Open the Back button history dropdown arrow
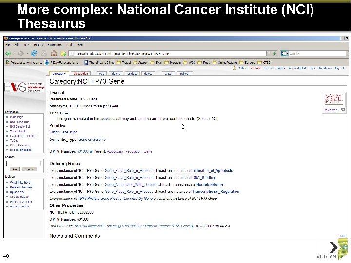The width and height of the screenshot is (351, 263). tap(15, 54)
